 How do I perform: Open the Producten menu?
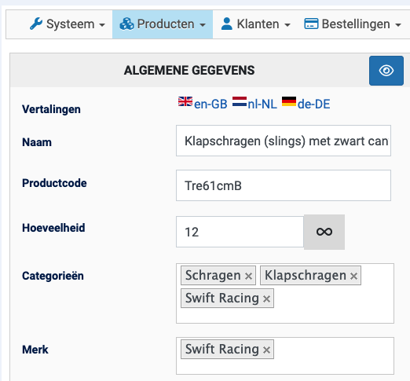point(163,24)
